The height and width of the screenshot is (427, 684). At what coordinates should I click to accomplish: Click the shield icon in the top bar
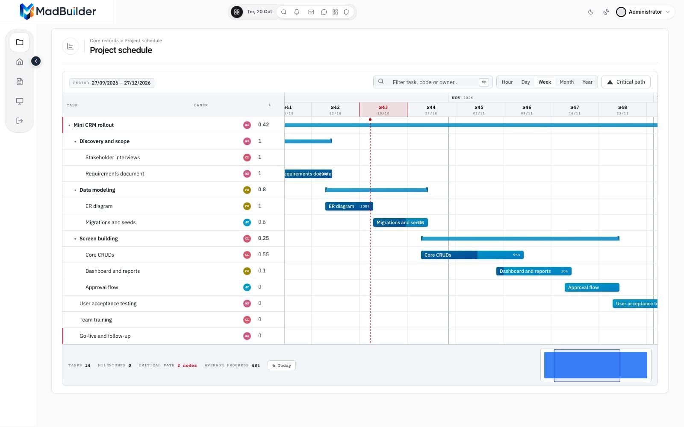(x=346, y=12)
